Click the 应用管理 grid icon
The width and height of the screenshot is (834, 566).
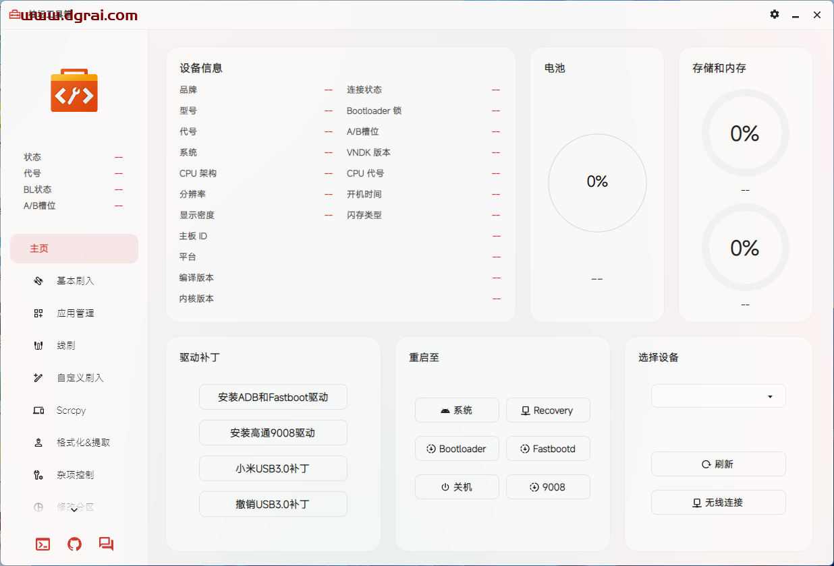click(38, 313)
